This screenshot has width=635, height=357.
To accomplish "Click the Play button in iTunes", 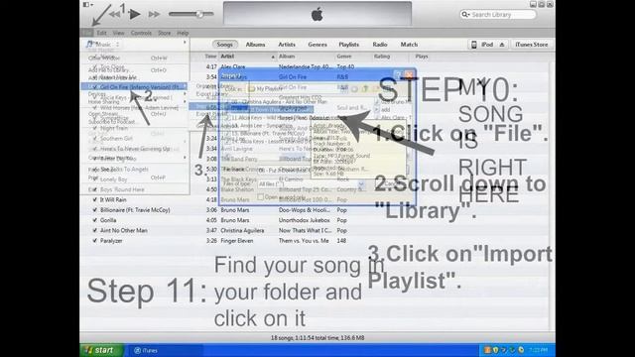I will pos(135,14).
